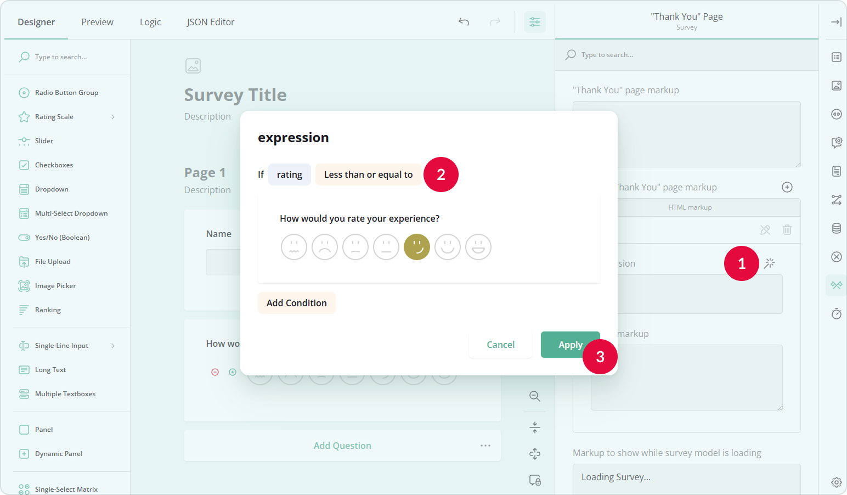Open the Timer panel category in right sidebar

pos(836,313)
